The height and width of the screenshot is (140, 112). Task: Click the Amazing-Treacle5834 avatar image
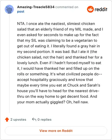(9, 9)
